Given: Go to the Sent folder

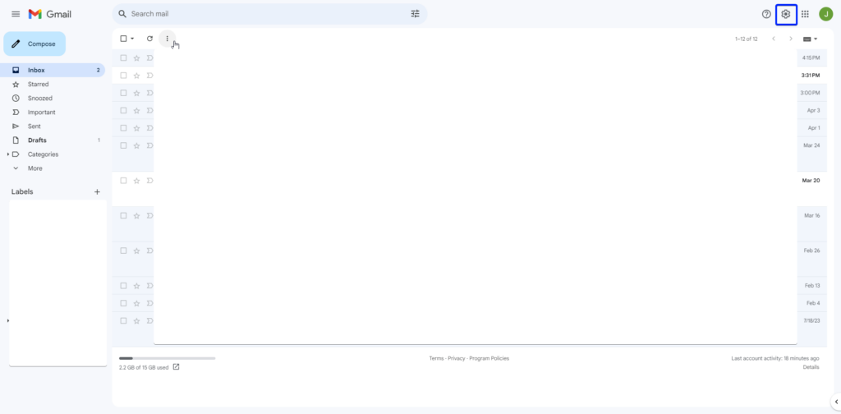Looking at the screenshot, I should pos(34,126).
